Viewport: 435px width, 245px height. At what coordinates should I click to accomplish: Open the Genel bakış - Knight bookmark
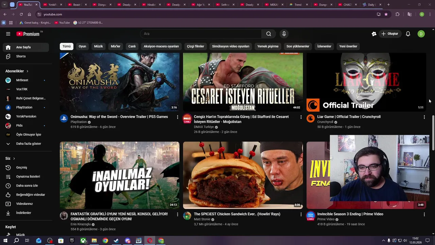point(35,22)
